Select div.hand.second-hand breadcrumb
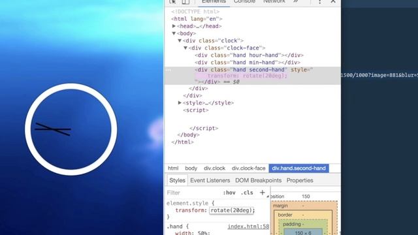 [299, 168]
